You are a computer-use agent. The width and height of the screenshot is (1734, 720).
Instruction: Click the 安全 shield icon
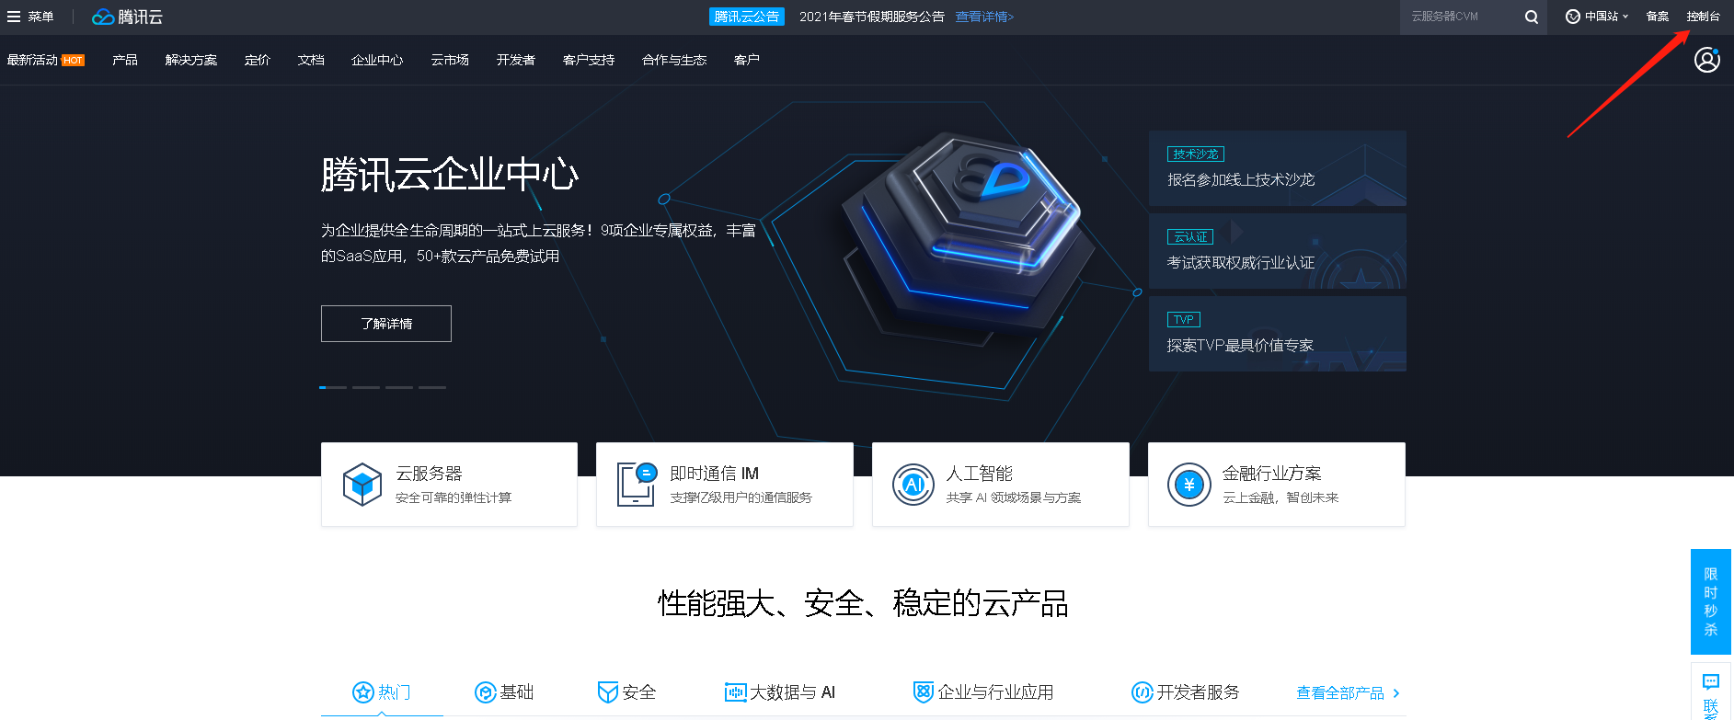point(607,692)
